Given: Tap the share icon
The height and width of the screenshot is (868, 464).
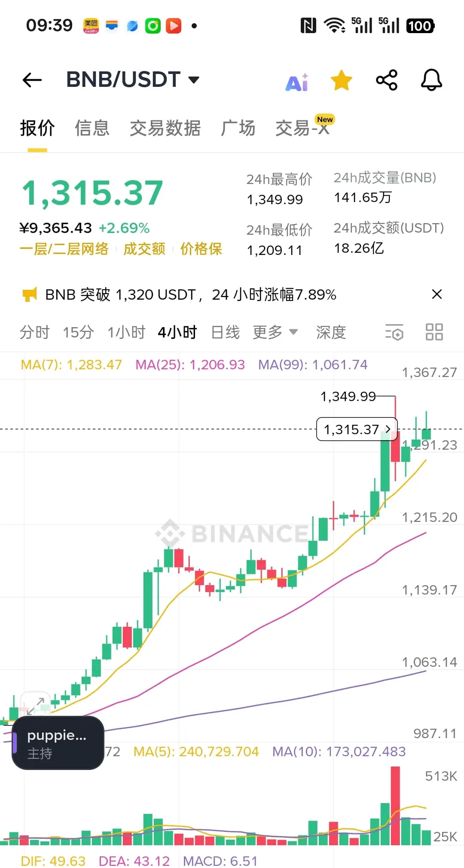Looking at the screenshot, I should click(387, 80).
